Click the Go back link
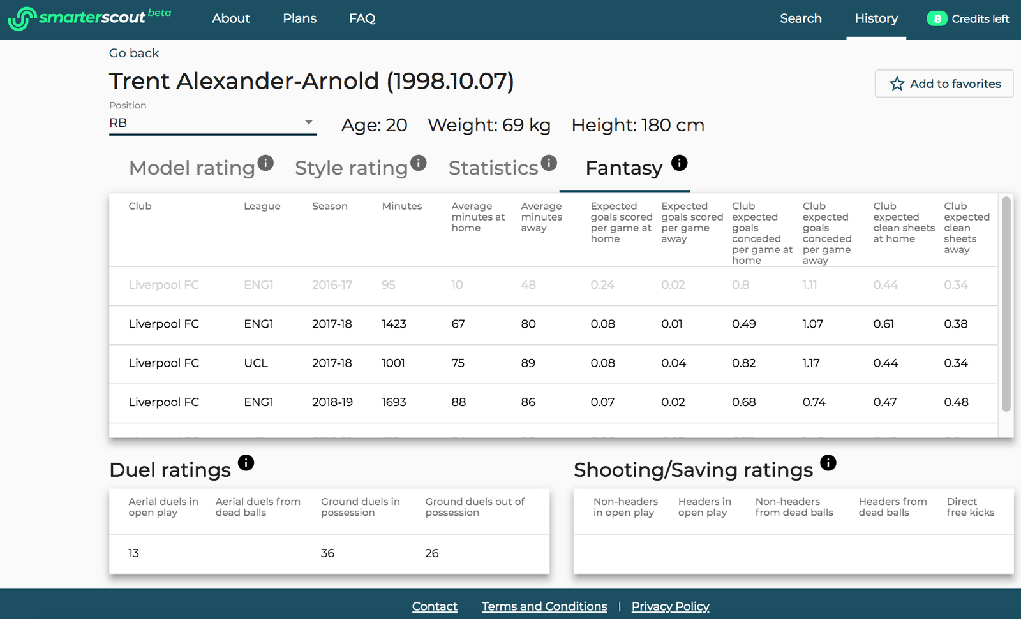Screen dimensions: 1021x619 [x=134, y=54]
